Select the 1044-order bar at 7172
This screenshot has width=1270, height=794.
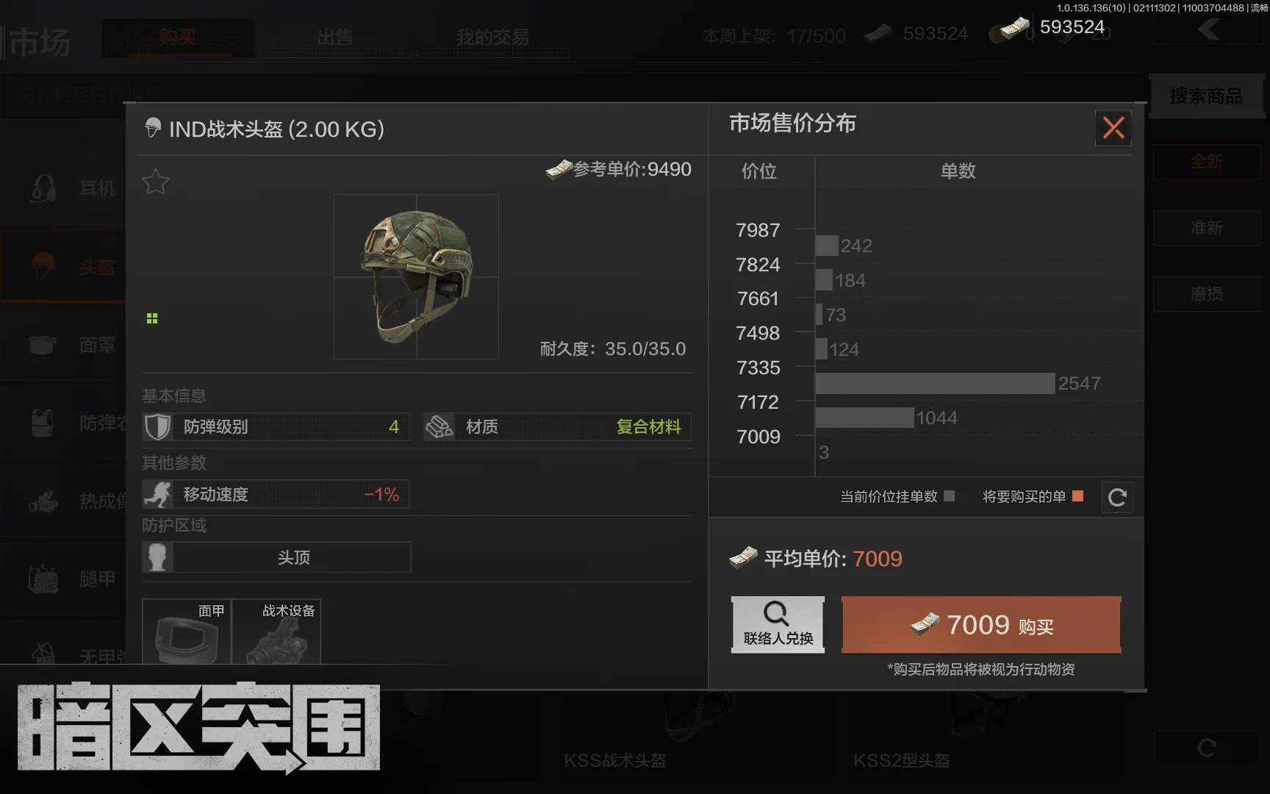pos(864,418)
